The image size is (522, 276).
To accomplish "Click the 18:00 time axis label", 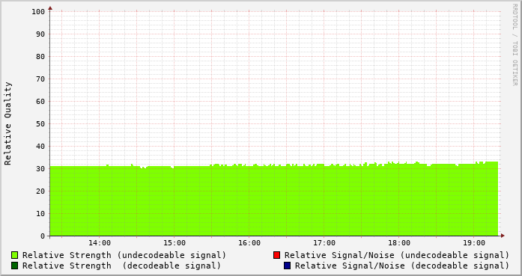I will [399, 243].
